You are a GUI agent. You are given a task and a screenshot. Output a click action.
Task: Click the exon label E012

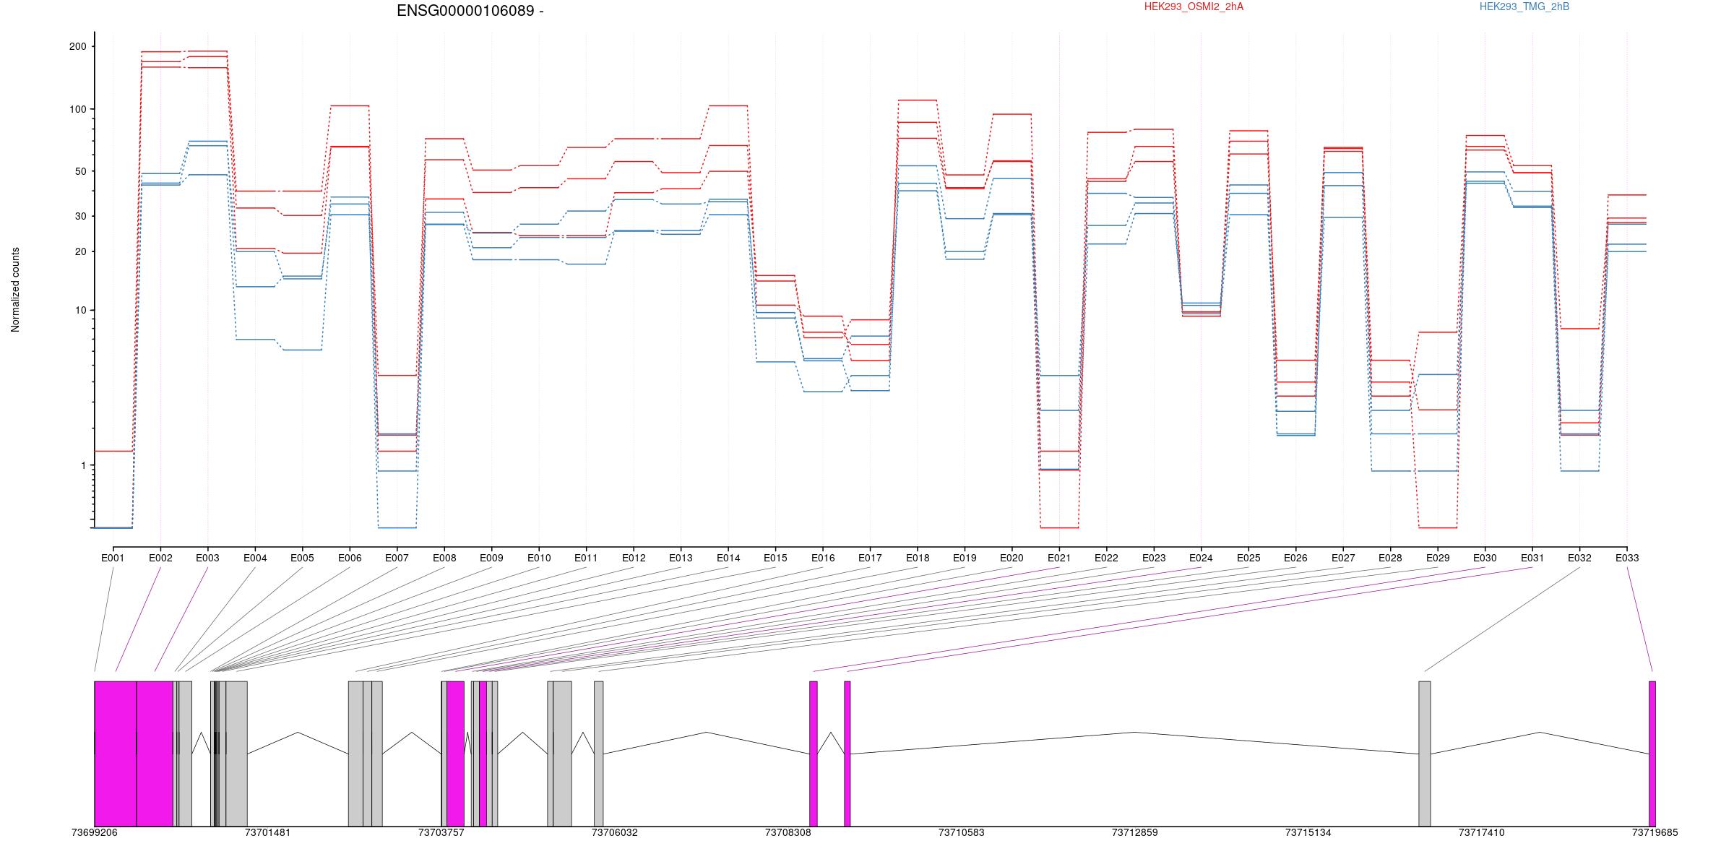point(634,558)
